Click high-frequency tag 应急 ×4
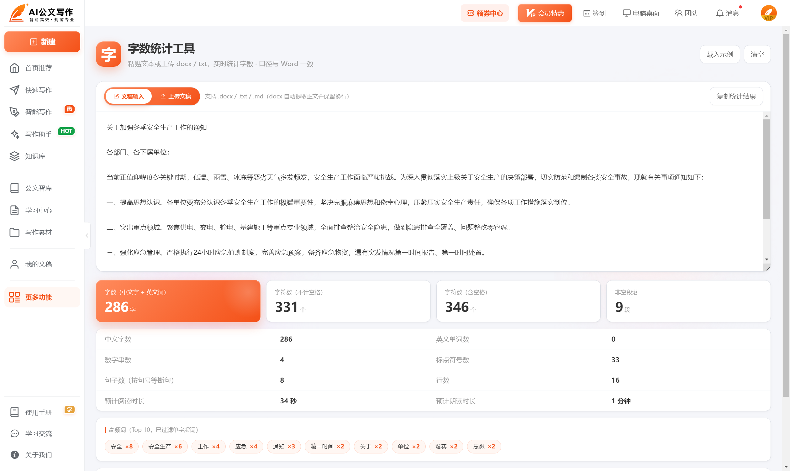The height and width of the screenshot is (471, 790). coord(246,447)
